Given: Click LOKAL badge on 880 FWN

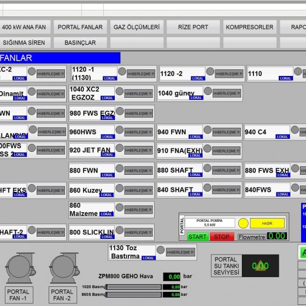Looking at the screenshot, I should [108, 175].
